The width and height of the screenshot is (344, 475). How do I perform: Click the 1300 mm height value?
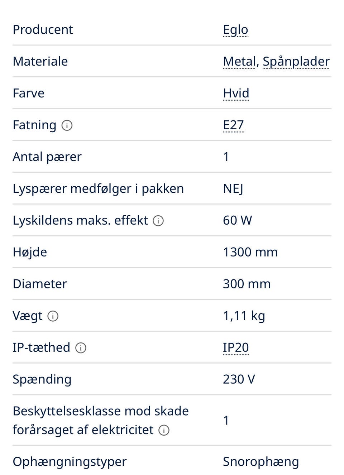click(x=250, y=252)
